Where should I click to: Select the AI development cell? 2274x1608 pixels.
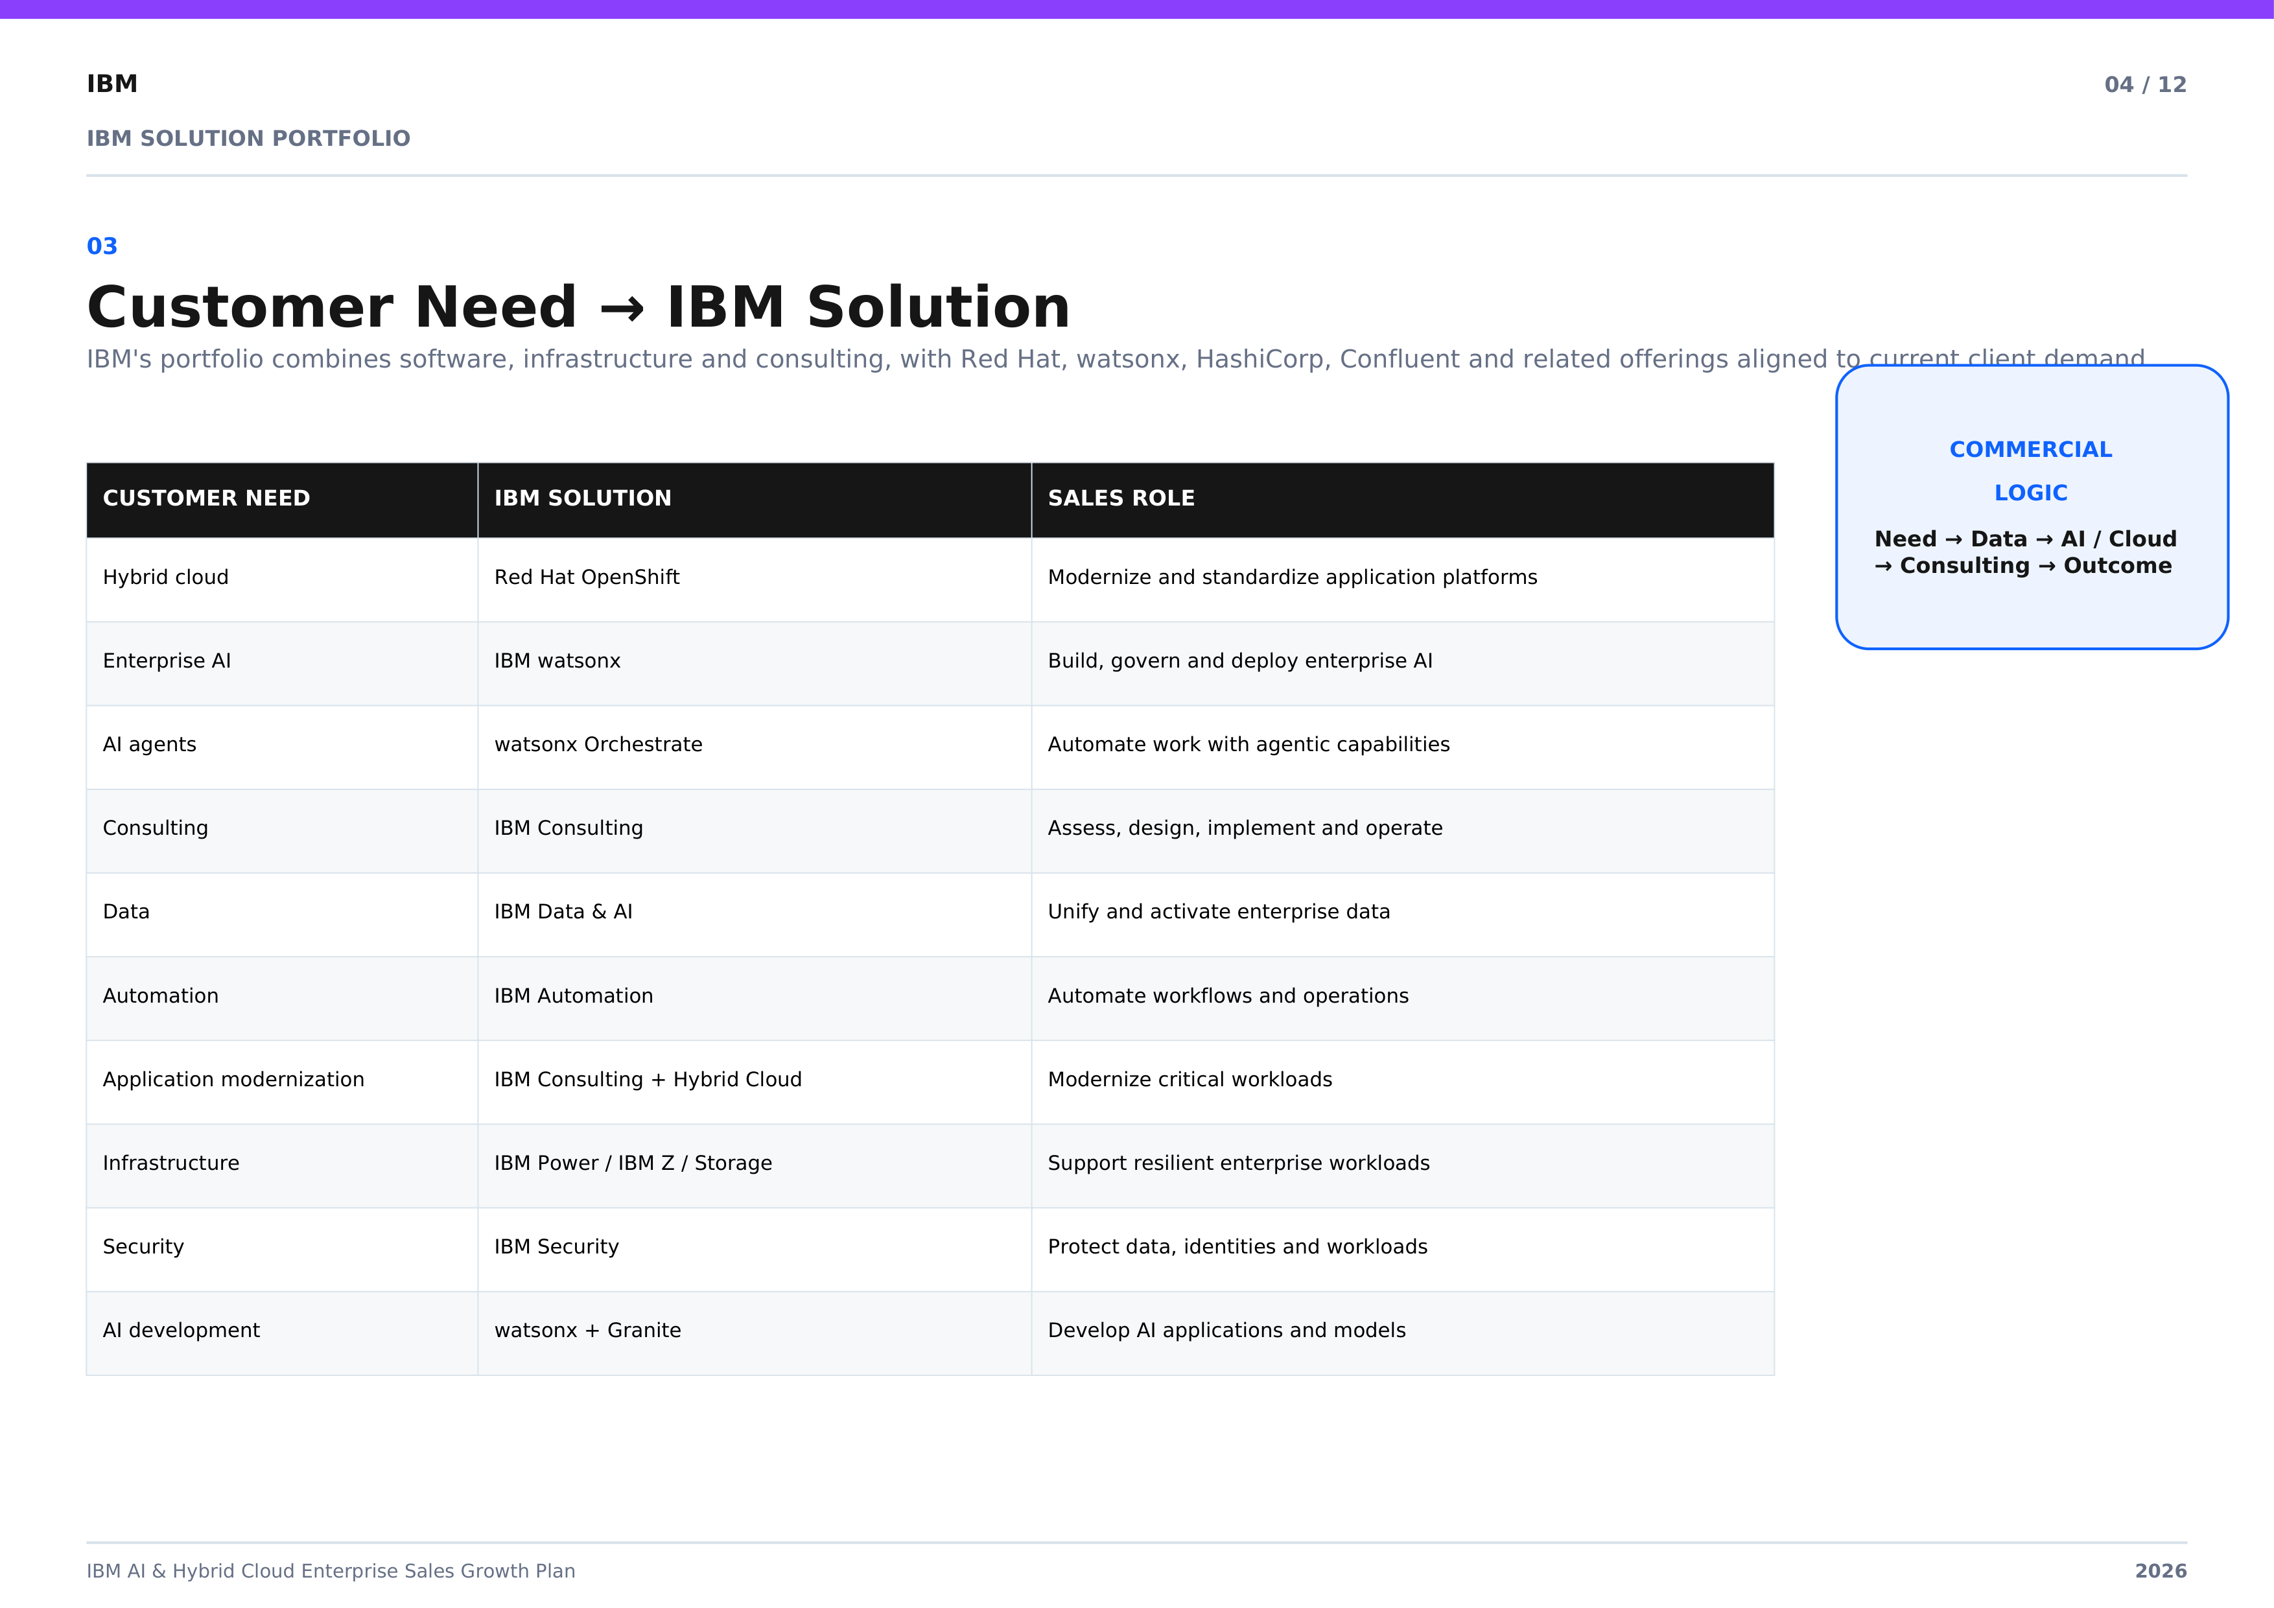(x=282, y=1332)
